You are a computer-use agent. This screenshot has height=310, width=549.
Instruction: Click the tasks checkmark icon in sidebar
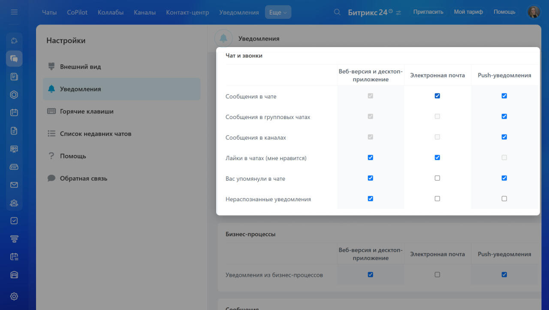(x=14, y=221)
